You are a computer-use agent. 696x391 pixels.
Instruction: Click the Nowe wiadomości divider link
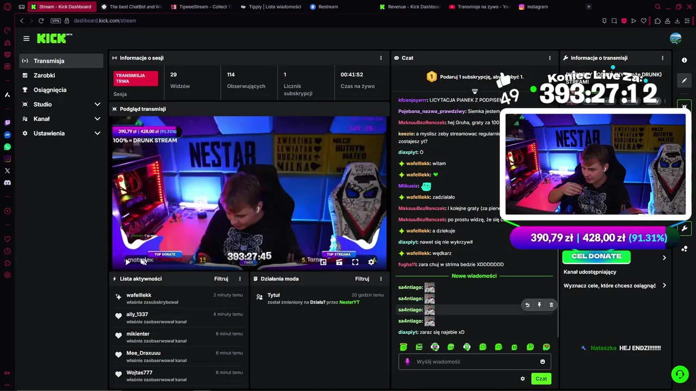pos(474,276)
